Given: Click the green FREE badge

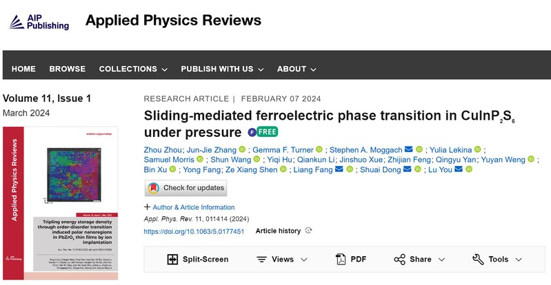Looking at the screenshot, I should [266, 131].
